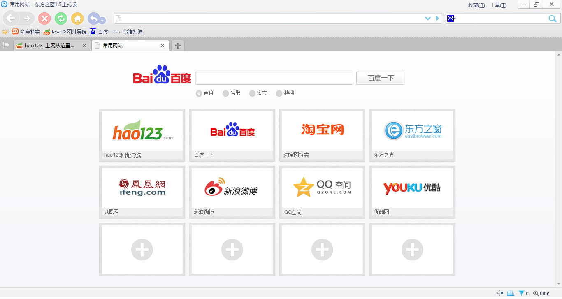Open the 100% zoom control in the status bar
The height and width of the screenshot is (299, 562).
[541, 293]
